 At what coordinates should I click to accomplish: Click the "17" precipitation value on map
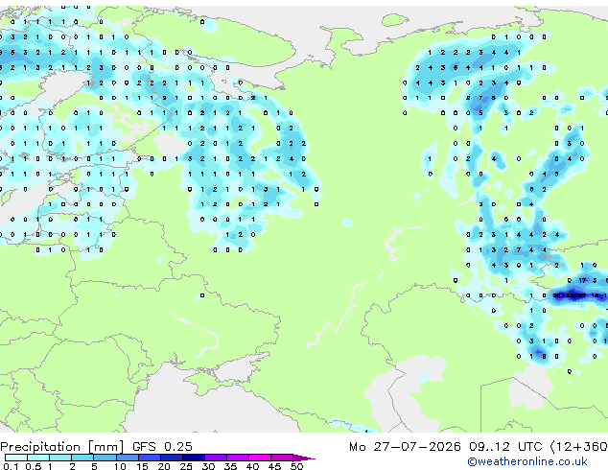click(x=582, y=280)
